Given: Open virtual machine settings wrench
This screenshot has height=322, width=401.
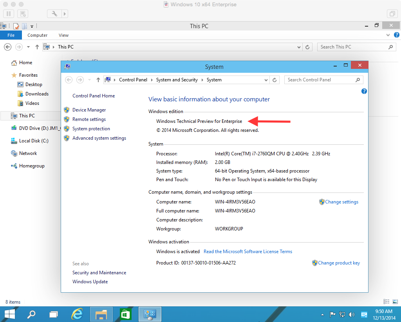Looking at the screenshot, I should tap(54, 14).
